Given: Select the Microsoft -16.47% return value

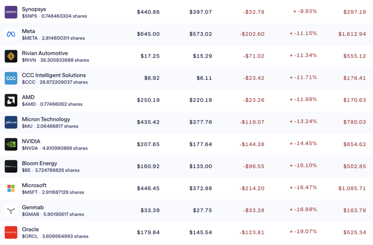Looking at the screenshot, I should coord(303,187).
